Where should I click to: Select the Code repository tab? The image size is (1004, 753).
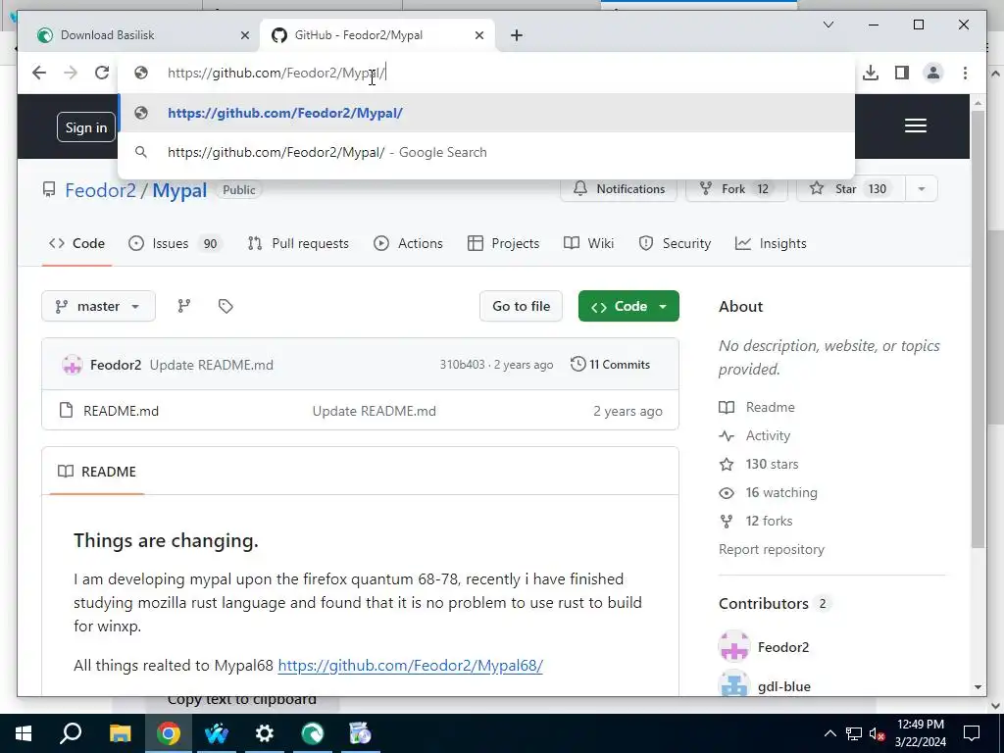[76, 243]
